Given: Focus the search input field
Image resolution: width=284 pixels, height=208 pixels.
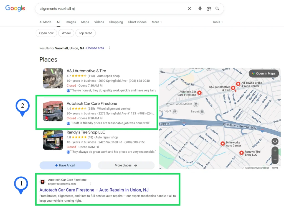Looking at the screenshot, I should click(x=112, y=9).
